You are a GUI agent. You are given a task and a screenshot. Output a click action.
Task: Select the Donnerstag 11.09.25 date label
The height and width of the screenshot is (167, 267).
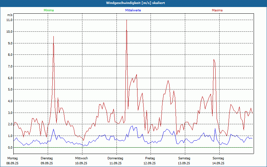(x=115, y=160)
